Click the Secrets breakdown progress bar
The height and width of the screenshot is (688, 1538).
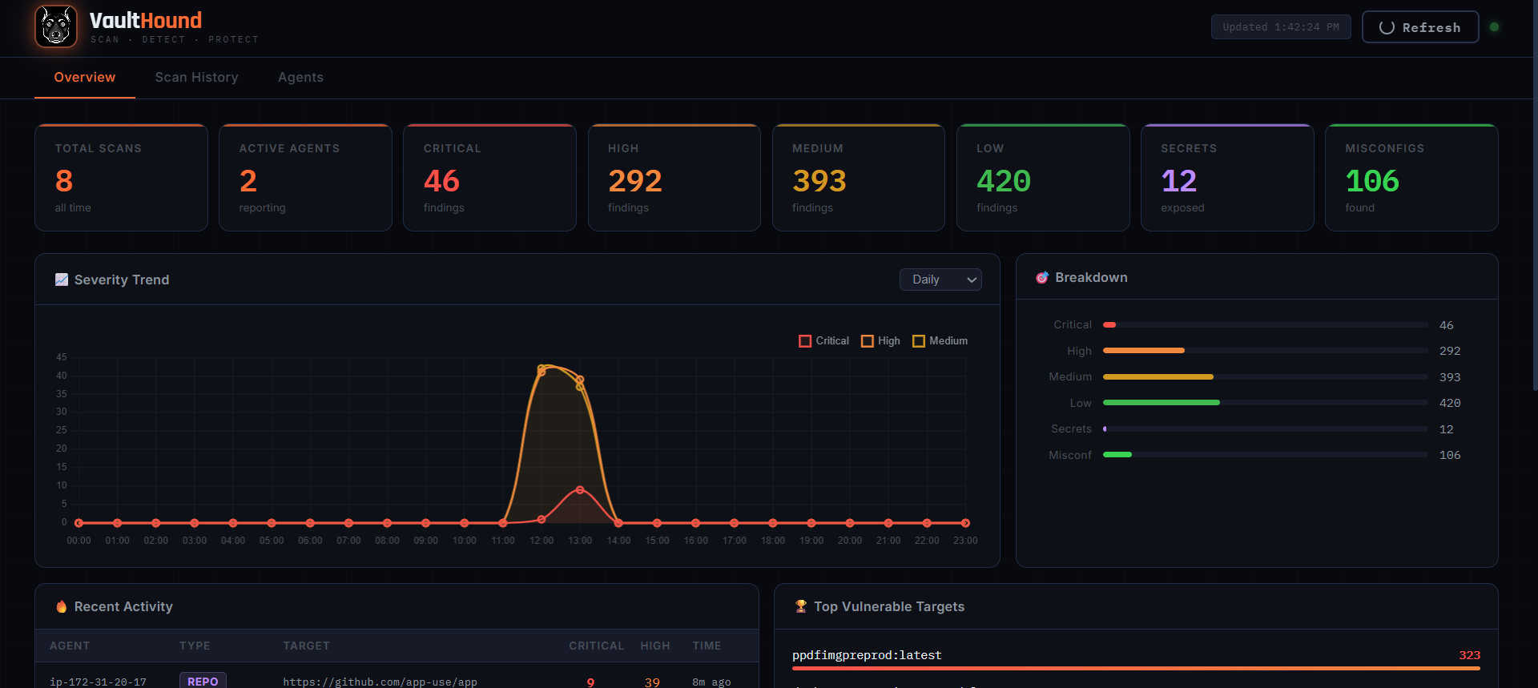[1265, 429]
